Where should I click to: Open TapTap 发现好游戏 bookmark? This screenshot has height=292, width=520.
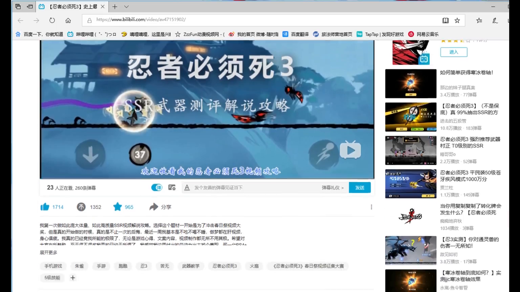point(380,34)
